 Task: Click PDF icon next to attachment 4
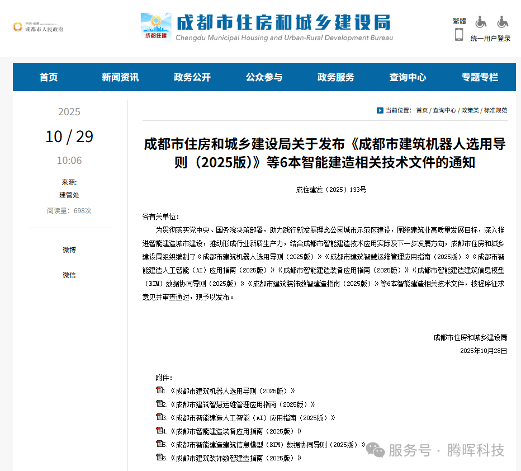159,431
